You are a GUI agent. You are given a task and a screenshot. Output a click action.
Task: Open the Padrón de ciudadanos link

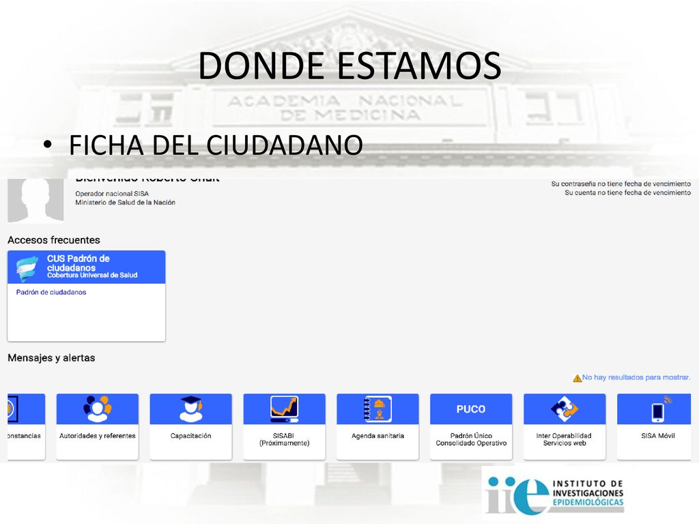(x=51, y=292)
